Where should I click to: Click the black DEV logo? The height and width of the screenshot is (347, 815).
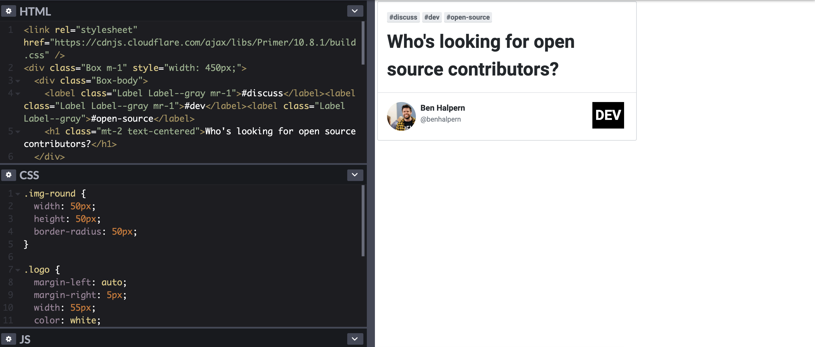tap(608, 115)
